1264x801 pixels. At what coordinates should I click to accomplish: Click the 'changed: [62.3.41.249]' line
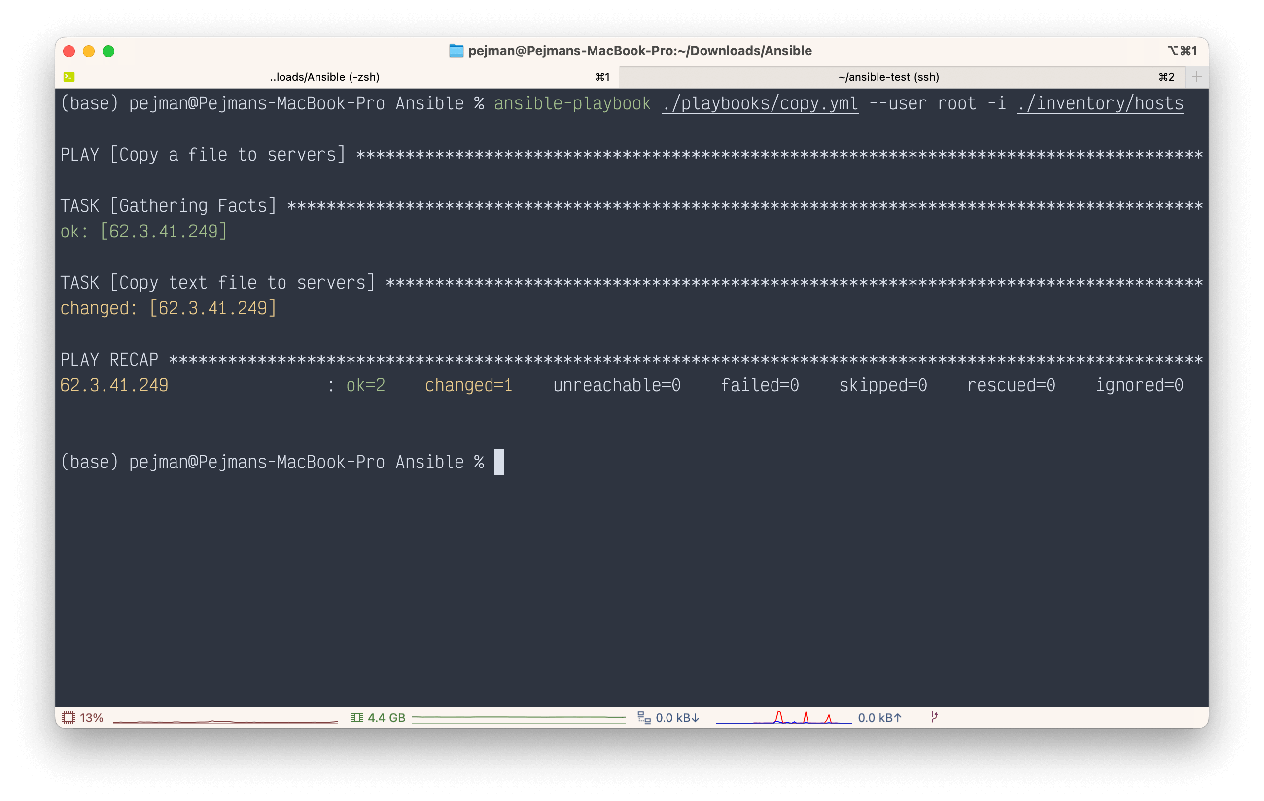coord(169,308)
